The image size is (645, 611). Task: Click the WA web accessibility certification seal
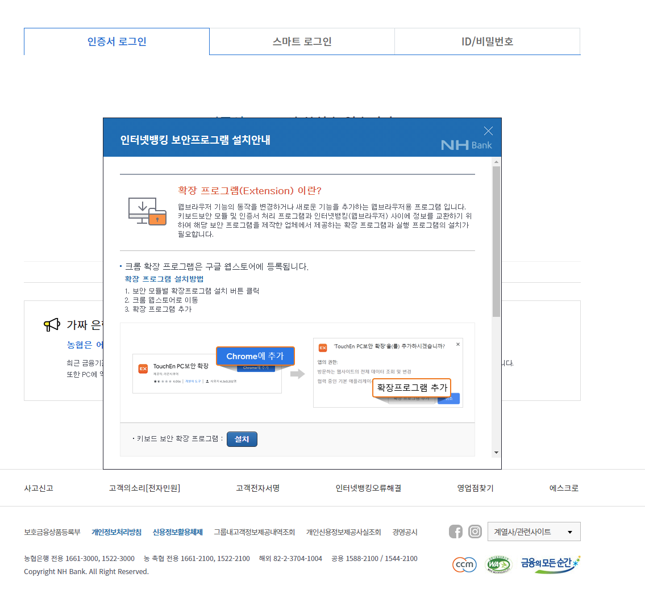[x=498, y=565]
